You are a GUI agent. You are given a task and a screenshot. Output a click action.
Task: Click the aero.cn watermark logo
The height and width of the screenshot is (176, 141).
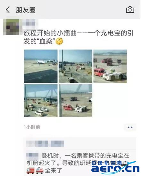tap(115, 167)
